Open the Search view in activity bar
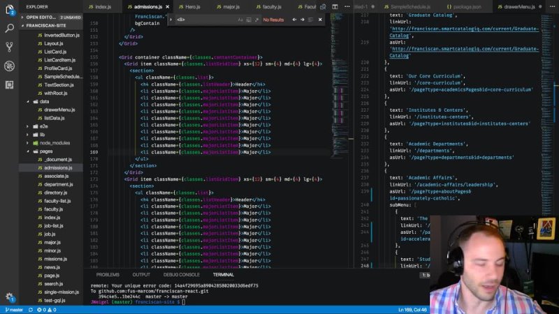This screenshot has height=314, width=559. (9, 28)
